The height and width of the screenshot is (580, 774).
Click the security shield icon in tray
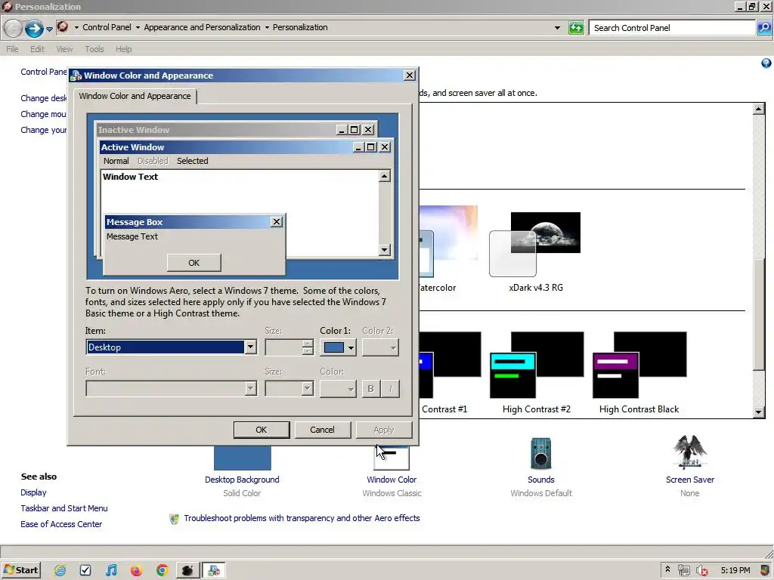click(x=765, y=571)
